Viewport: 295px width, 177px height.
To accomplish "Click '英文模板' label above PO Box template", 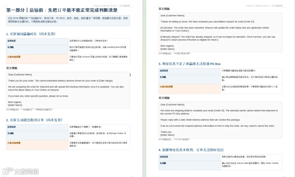I will [164, 98].
